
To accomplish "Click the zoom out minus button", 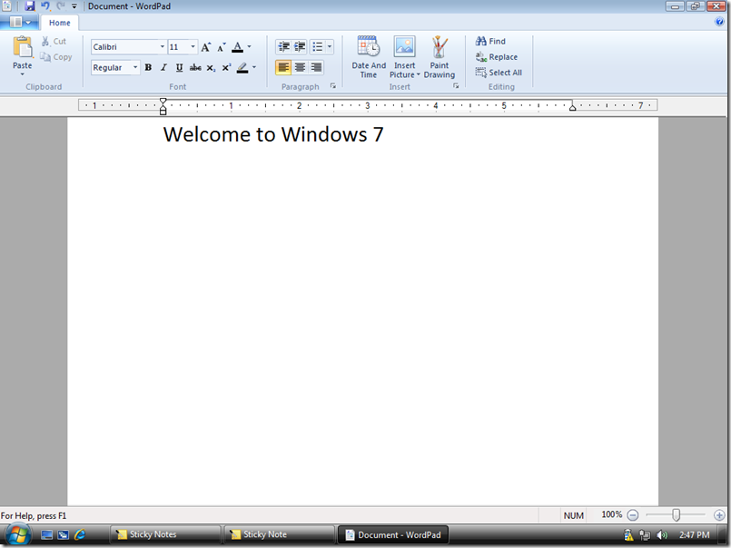I will tap(633, 515).
